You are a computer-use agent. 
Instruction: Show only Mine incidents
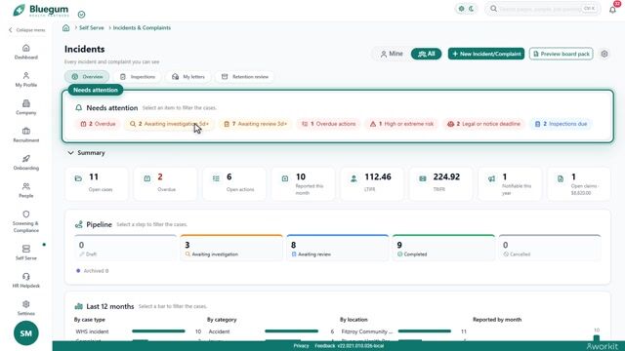[391, 54]
